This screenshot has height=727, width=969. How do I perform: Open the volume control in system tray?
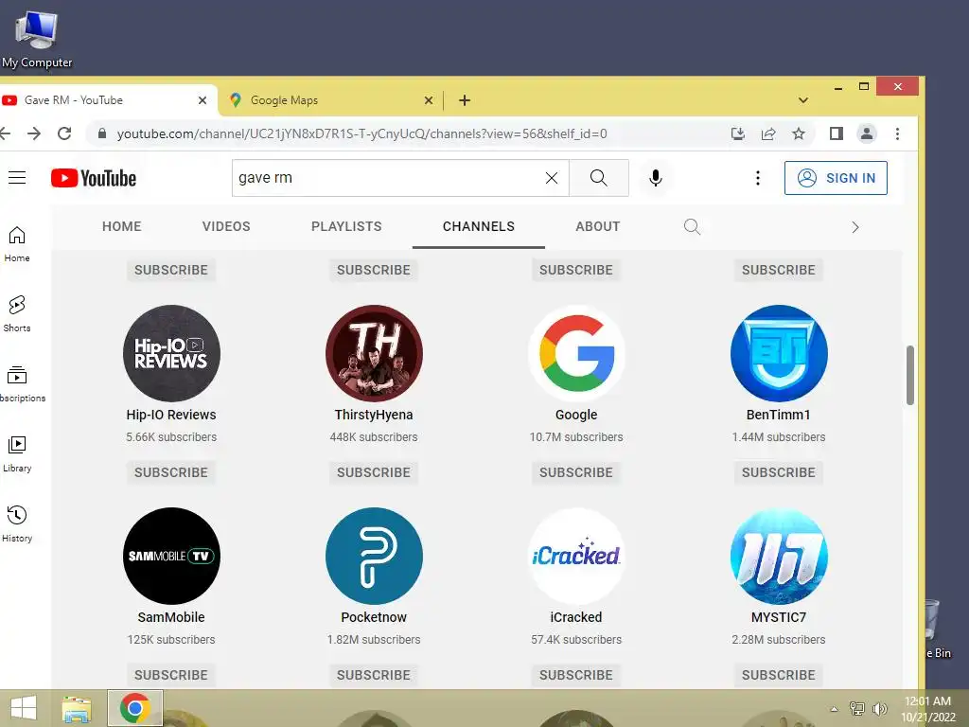(879, 709)
